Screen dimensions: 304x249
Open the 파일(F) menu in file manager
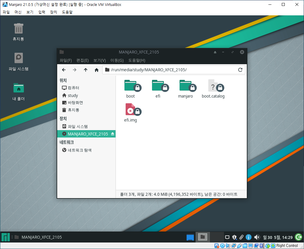[66, 60]
